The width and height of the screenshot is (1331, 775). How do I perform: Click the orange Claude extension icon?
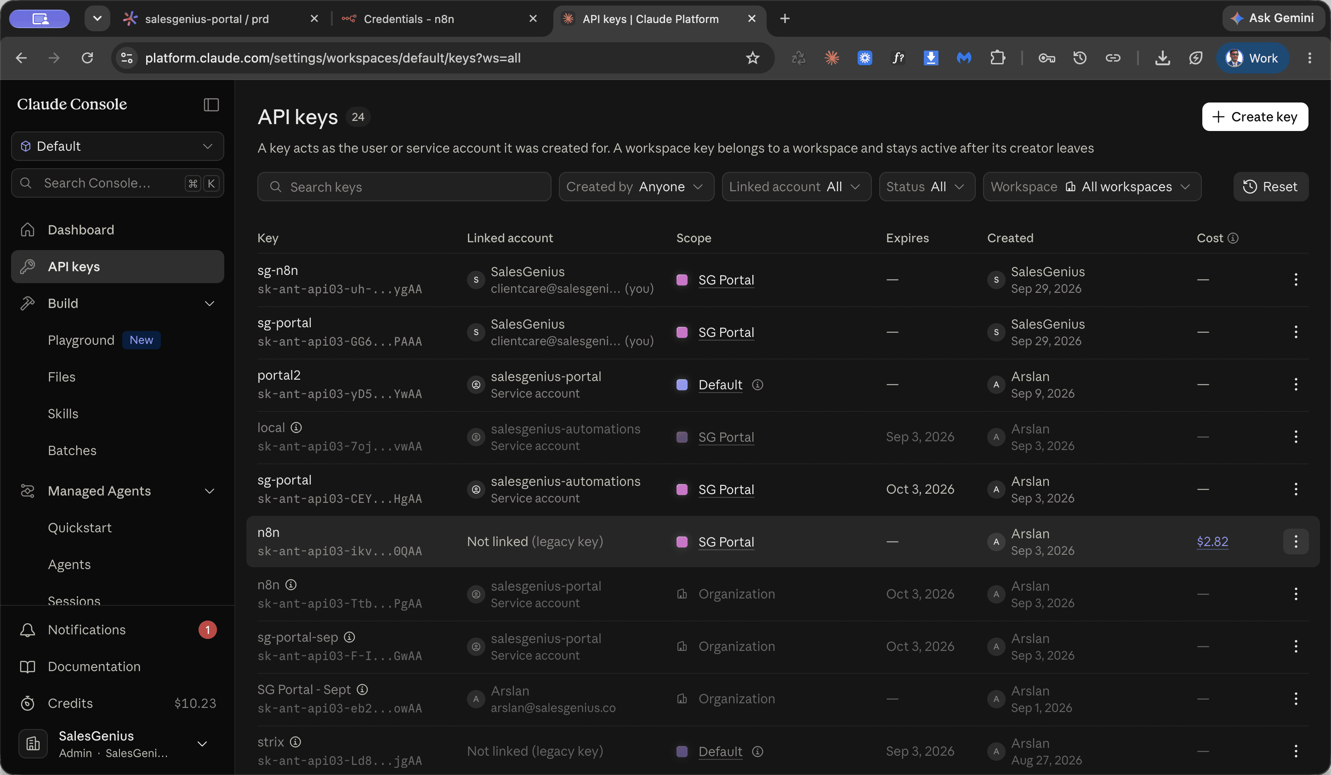831,57
